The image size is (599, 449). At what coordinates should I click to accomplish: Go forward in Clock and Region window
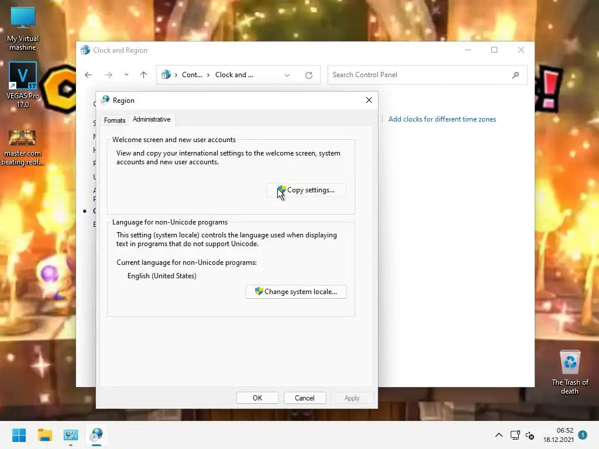108,75
